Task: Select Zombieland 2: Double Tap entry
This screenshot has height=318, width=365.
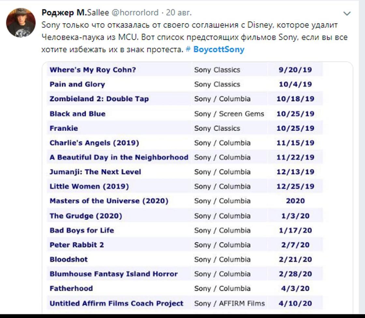Action: (x=99, y=99)
